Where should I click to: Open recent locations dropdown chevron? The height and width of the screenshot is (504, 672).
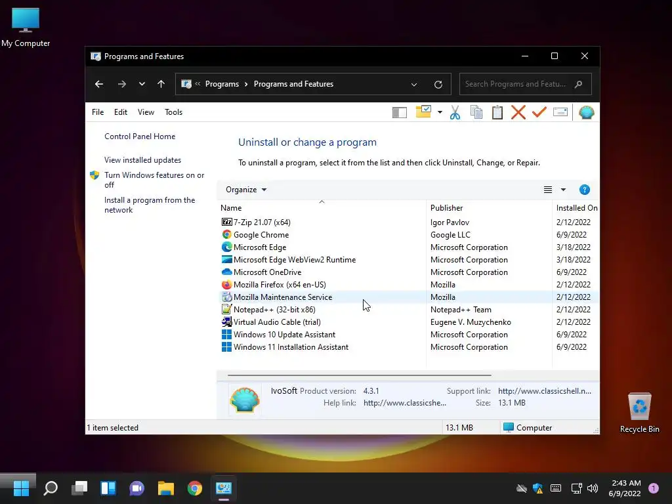click(142, 84)
